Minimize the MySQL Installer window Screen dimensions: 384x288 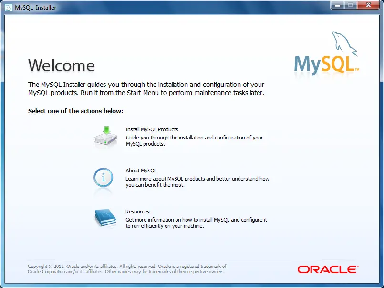[338, 5]
